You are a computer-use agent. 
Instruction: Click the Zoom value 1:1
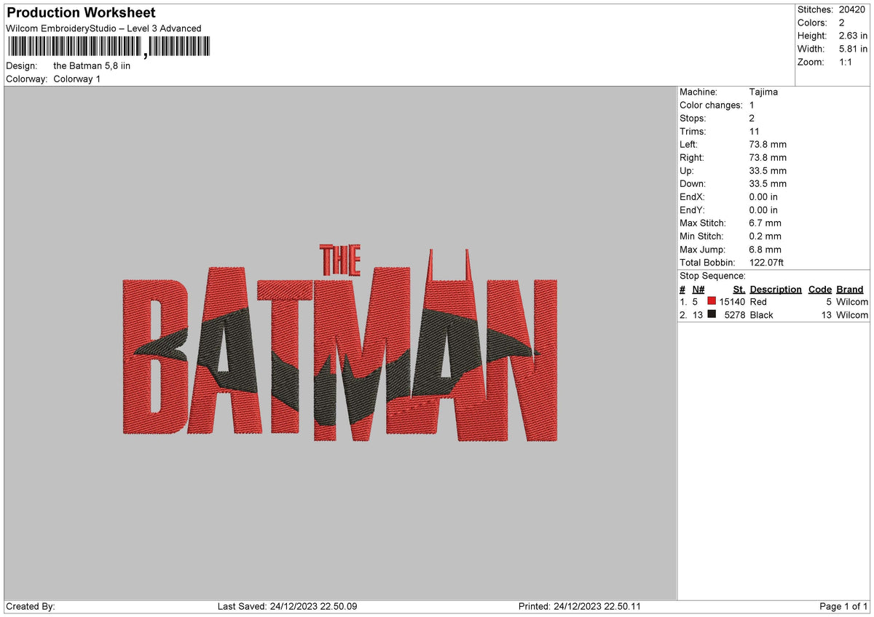pos(846,62)
